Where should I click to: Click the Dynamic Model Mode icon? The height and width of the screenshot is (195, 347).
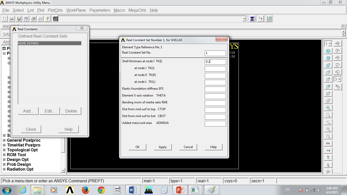[x=337, y=87]
